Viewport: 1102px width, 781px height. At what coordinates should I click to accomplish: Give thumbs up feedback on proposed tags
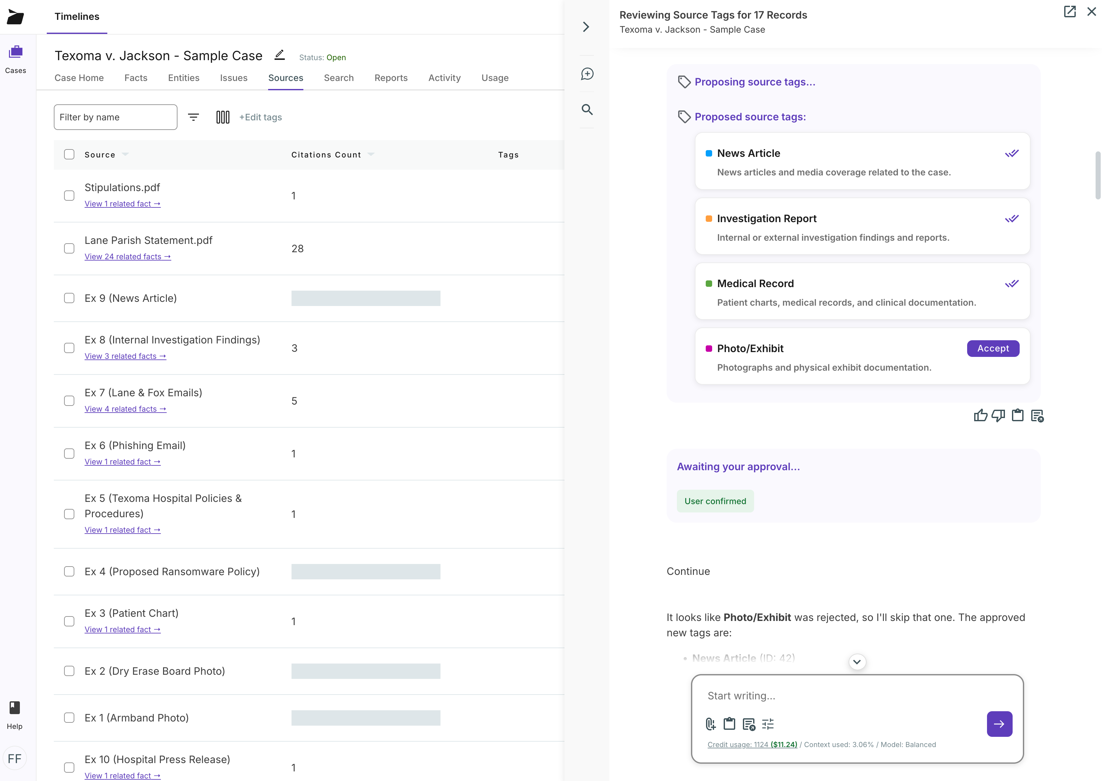981,415
